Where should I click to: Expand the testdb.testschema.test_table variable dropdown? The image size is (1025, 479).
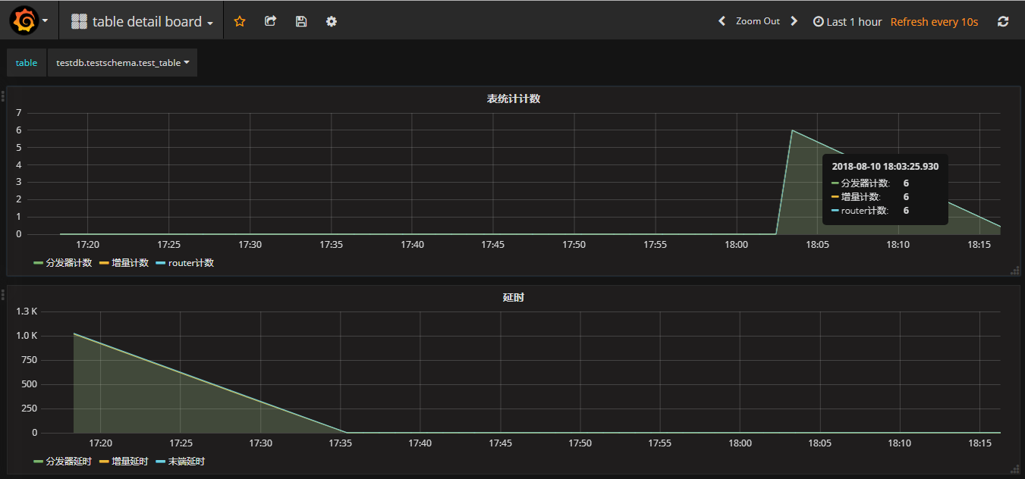tap(122, 63)
